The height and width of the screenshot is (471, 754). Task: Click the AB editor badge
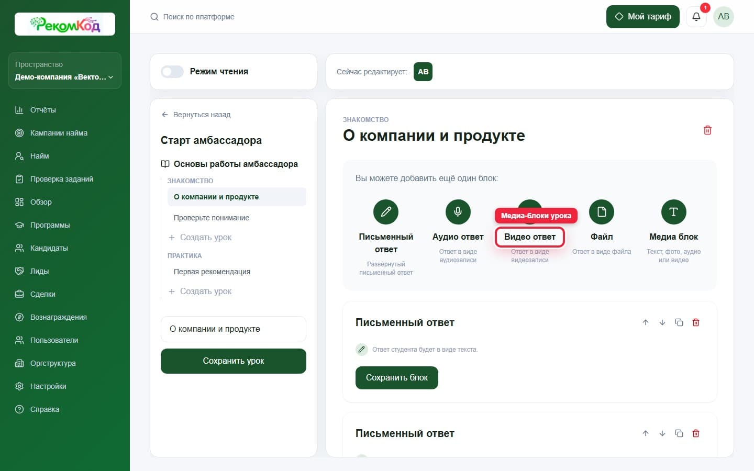423,72
